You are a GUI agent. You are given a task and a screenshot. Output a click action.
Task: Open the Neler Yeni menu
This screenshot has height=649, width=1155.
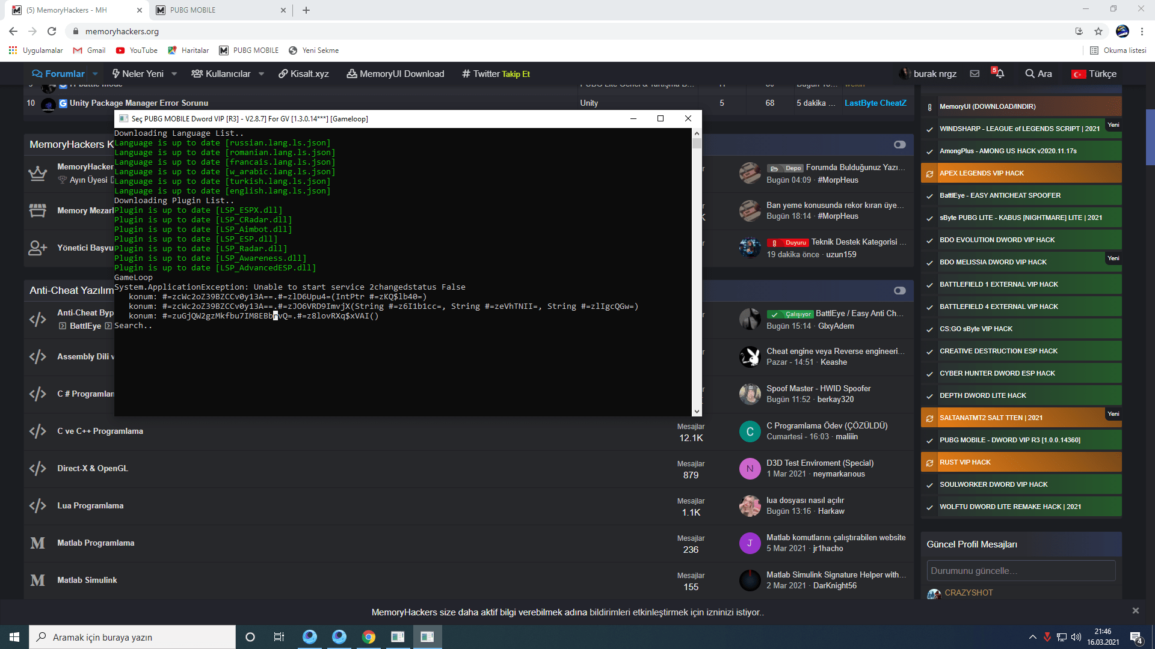click(138, 74)
